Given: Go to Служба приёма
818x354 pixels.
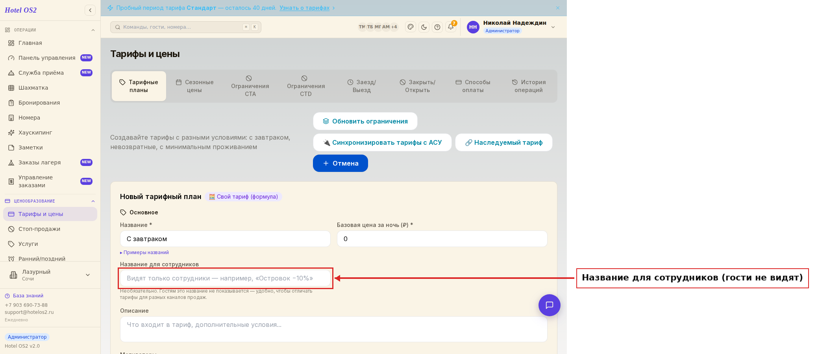Looking at the screenshot, I should pyautogui.click(x=50, y=73).
